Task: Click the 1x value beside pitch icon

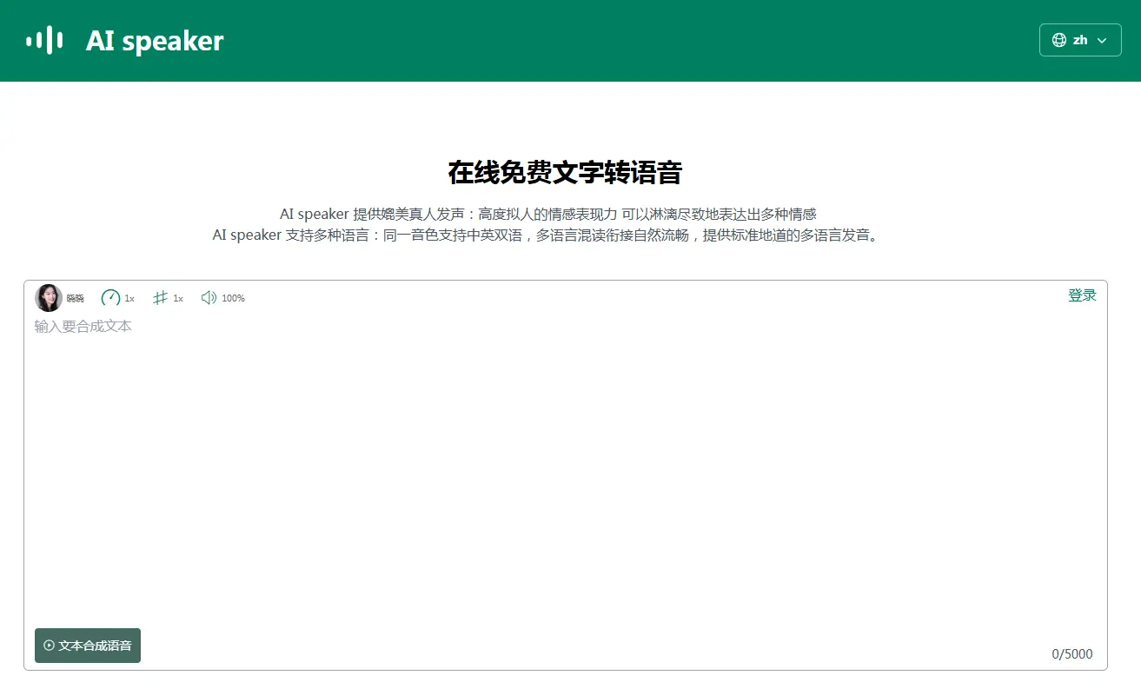Action: click(x=178, y=299)
